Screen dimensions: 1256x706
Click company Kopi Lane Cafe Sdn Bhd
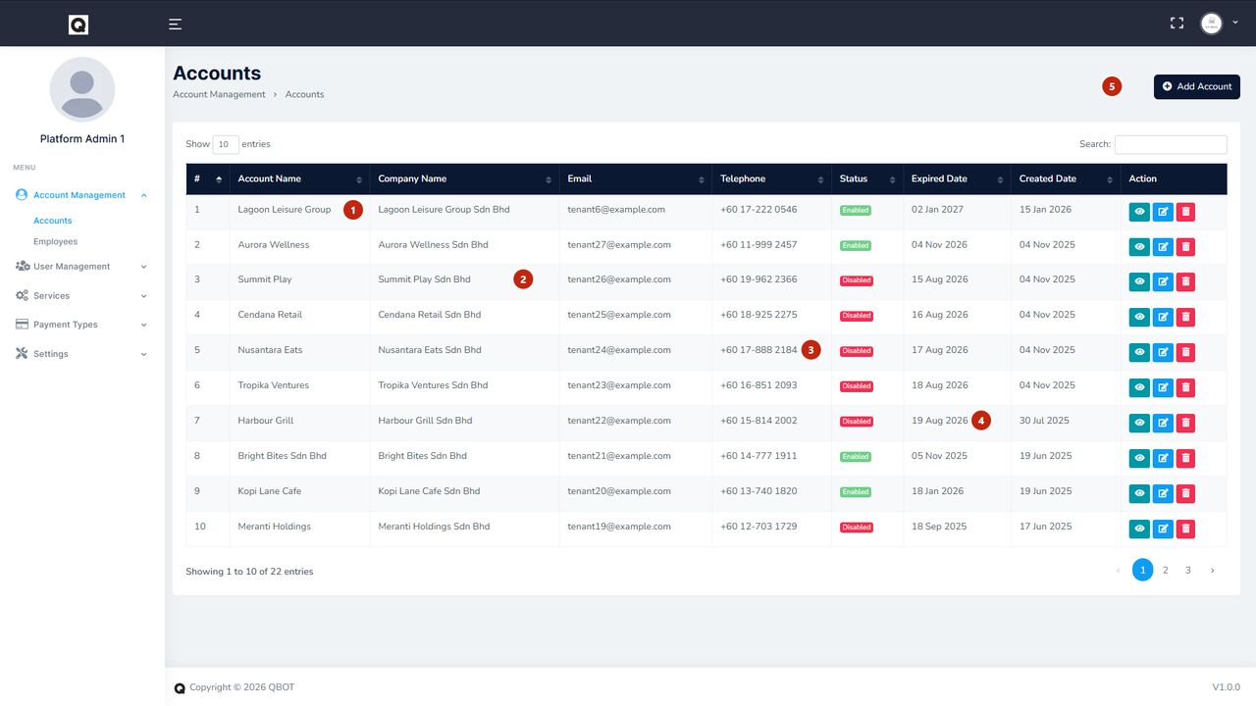pos(429,491)
